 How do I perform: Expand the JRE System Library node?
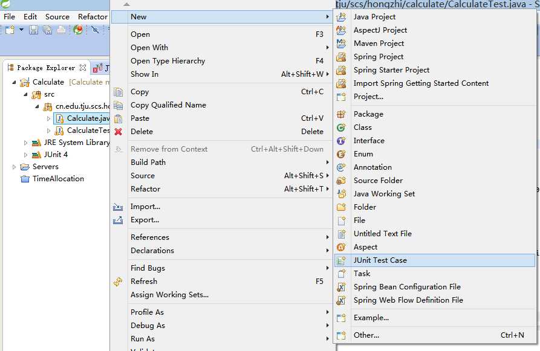[x=25, y=143]
